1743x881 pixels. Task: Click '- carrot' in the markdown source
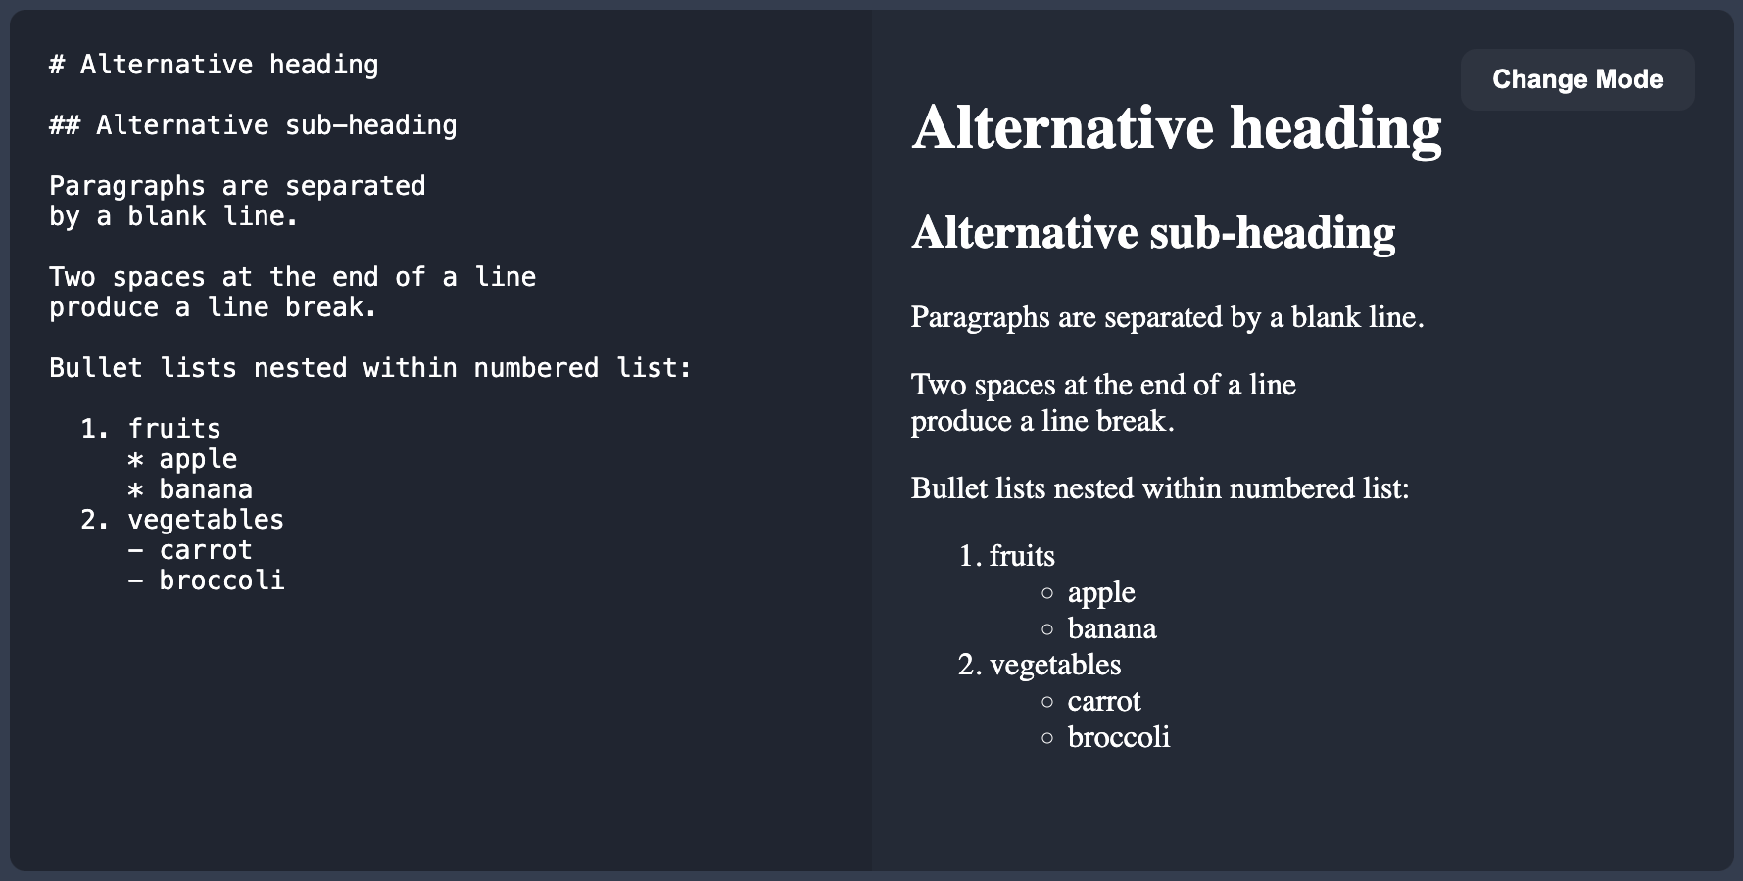click(190, 550)
